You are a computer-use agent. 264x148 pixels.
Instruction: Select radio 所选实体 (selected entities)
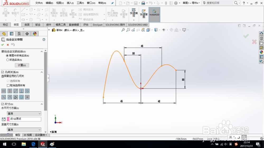pyautogui.click(x=7, y=60)
